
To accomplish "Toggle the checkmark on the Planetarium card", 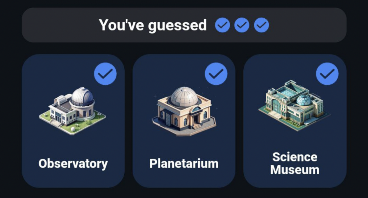I will click(x=216, y=74).
